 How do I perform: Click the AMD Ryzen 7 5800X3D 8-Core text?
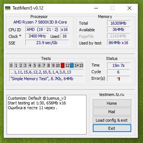(x=40, y=22)
